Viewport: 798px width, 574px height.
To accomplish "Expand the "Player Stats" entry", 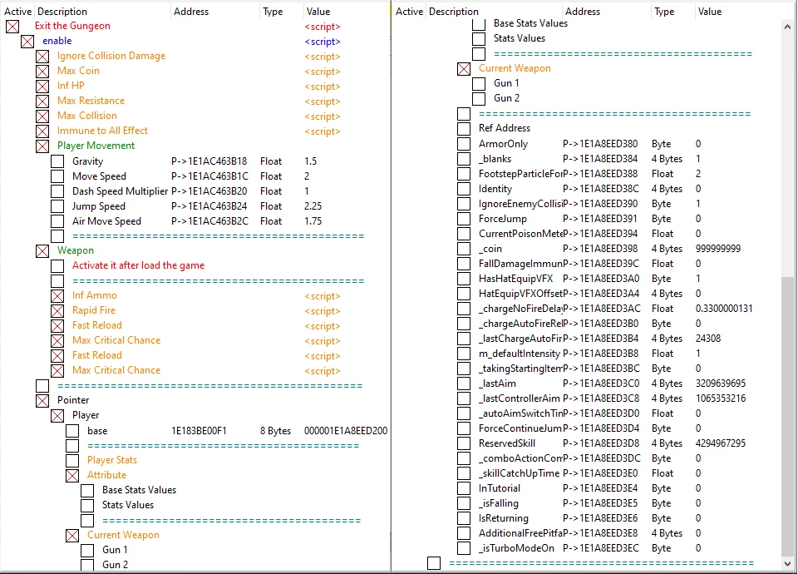I will click(72, 461).
